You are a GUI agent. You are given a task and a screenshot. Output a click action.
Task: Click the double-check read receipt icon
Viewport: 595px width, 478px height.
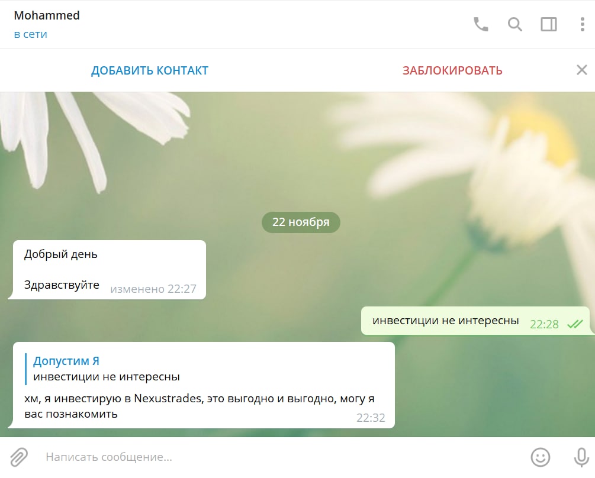tap(575, 324)
